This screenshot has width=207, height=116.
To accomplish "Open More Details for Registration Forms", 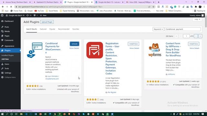I will coord(134,48).
